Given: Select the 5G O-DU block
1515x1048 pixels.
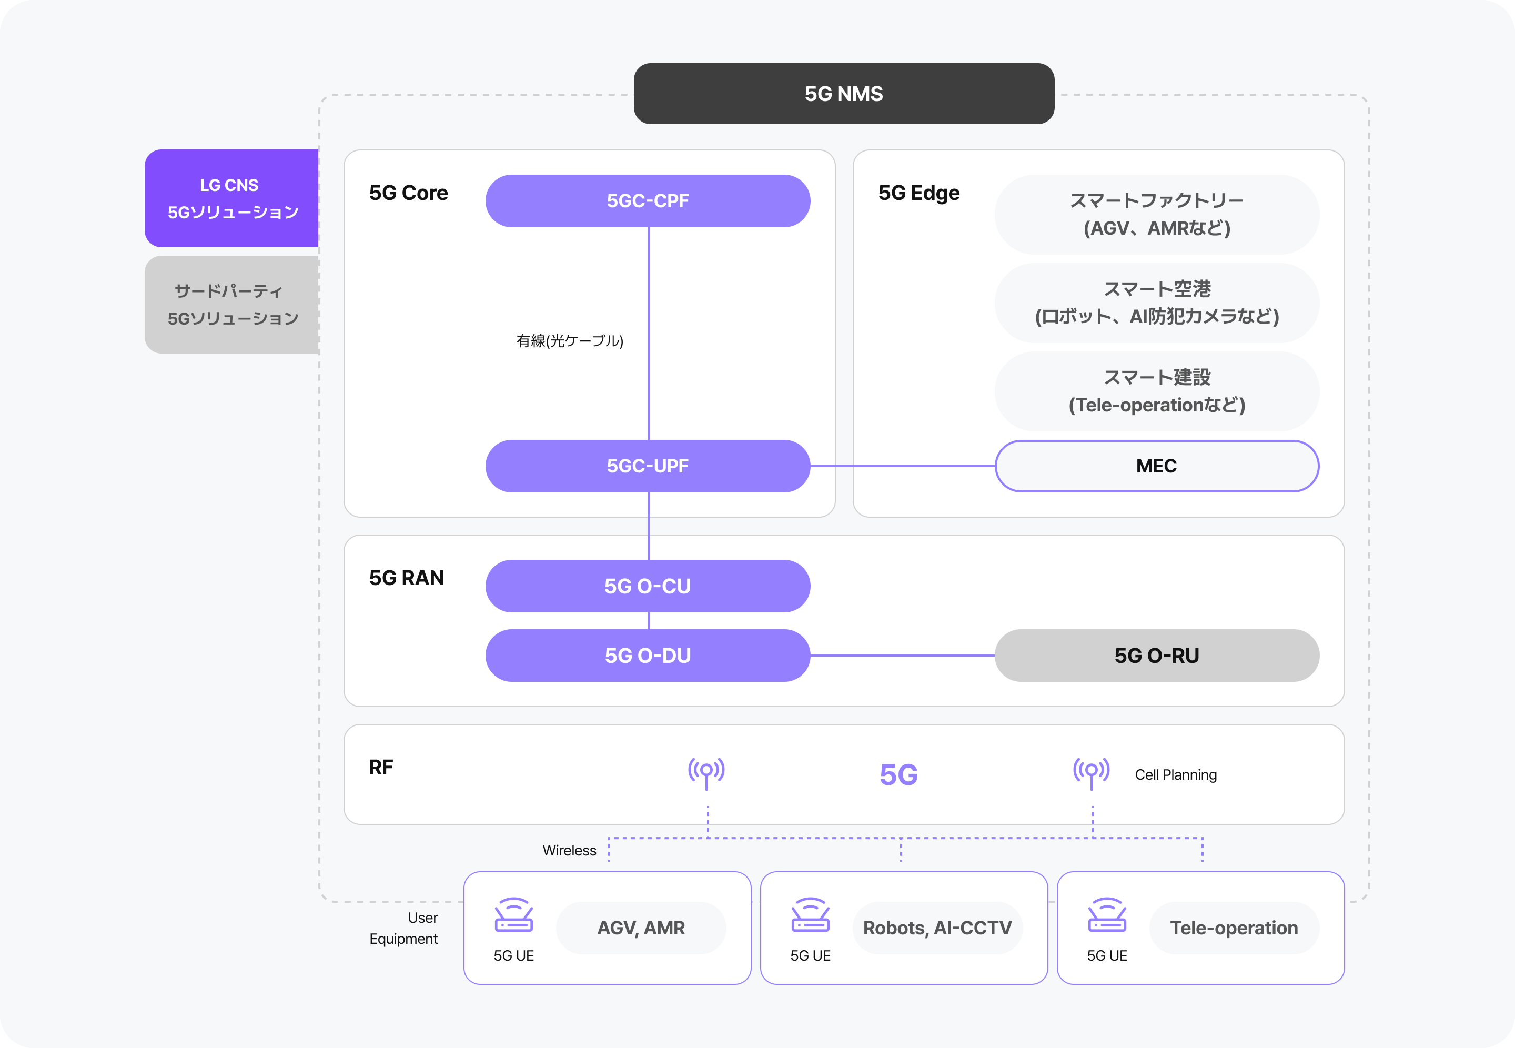Looking at the screenshot, I should [x=647, y=656].
